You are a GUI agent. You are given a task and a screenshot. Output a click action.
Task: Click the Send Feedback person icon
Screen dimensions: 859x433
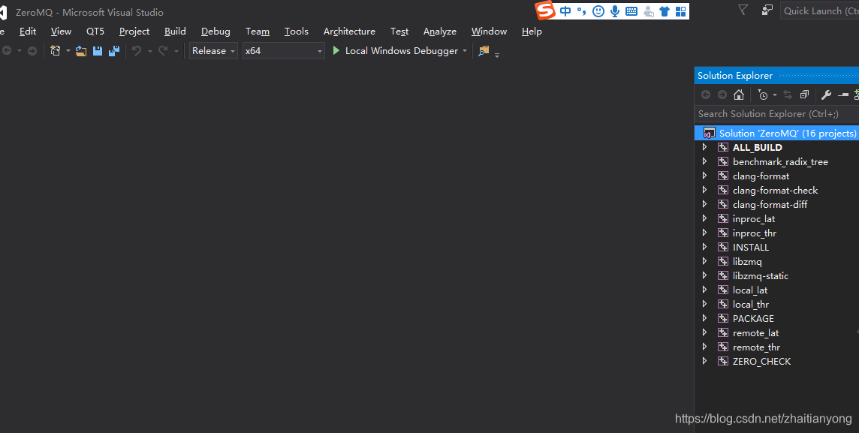tap(767, 10)
